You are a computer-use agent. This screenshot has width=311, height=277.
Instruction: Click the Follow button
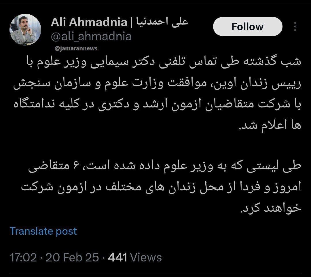(x=247, y=26)
